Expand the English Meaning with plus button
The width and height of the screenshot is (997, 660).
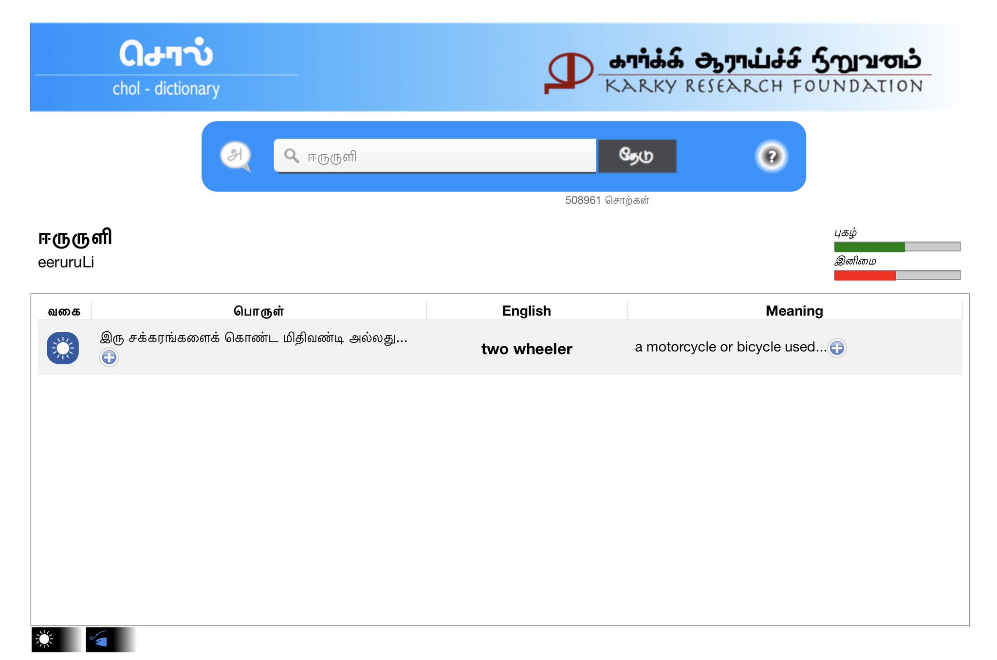click(837, 348)
